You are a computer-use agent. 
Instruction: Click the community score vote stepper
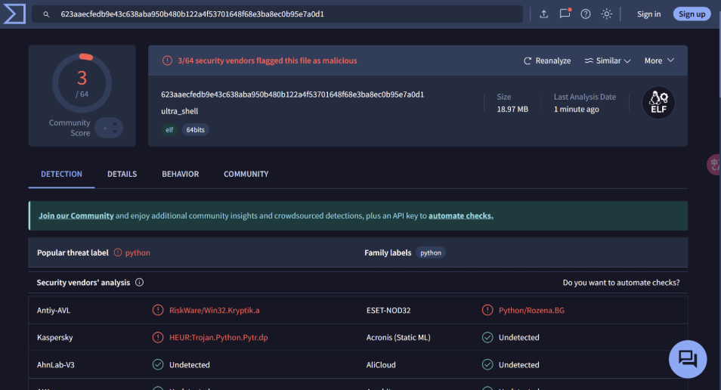pyautogui.click(x=109, y=128)
